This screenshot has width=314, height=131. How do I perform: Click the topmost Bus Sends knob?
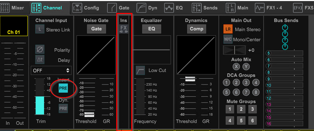tap(285, 28)
